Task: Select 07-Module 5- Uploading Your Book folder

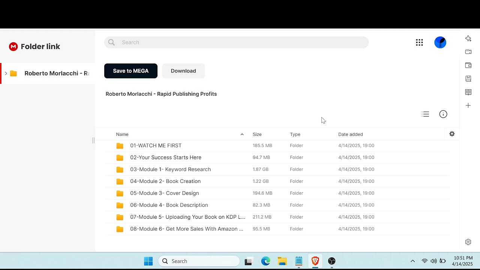Action: point(277,217)
